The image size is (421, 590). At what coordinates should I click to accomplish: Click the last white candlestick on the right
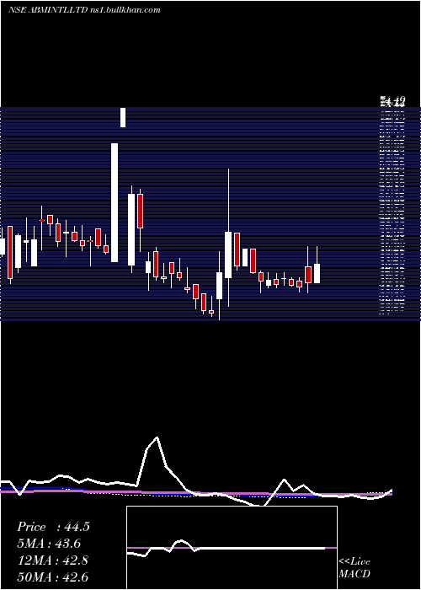(x=317, y=273)
